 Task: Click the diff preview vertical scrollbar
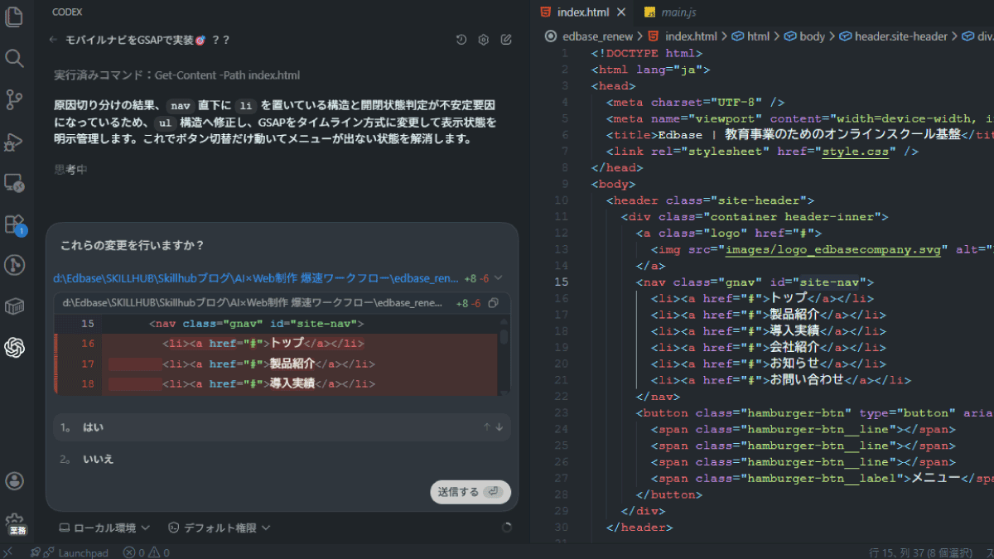point(504,338)
